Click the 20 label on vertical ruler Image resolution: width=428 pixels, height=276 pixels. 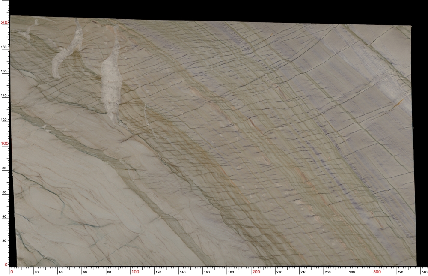[x=4, y=241]
